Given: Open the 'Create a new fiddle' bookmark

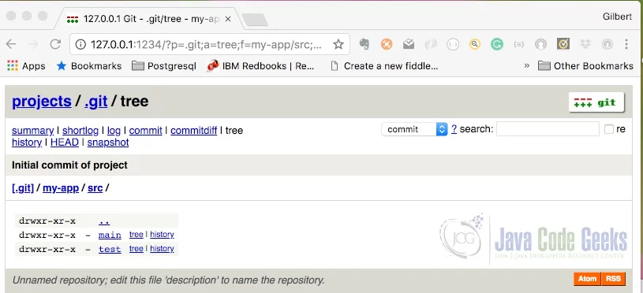Looking at the screenshot, I should pos(384,66).
